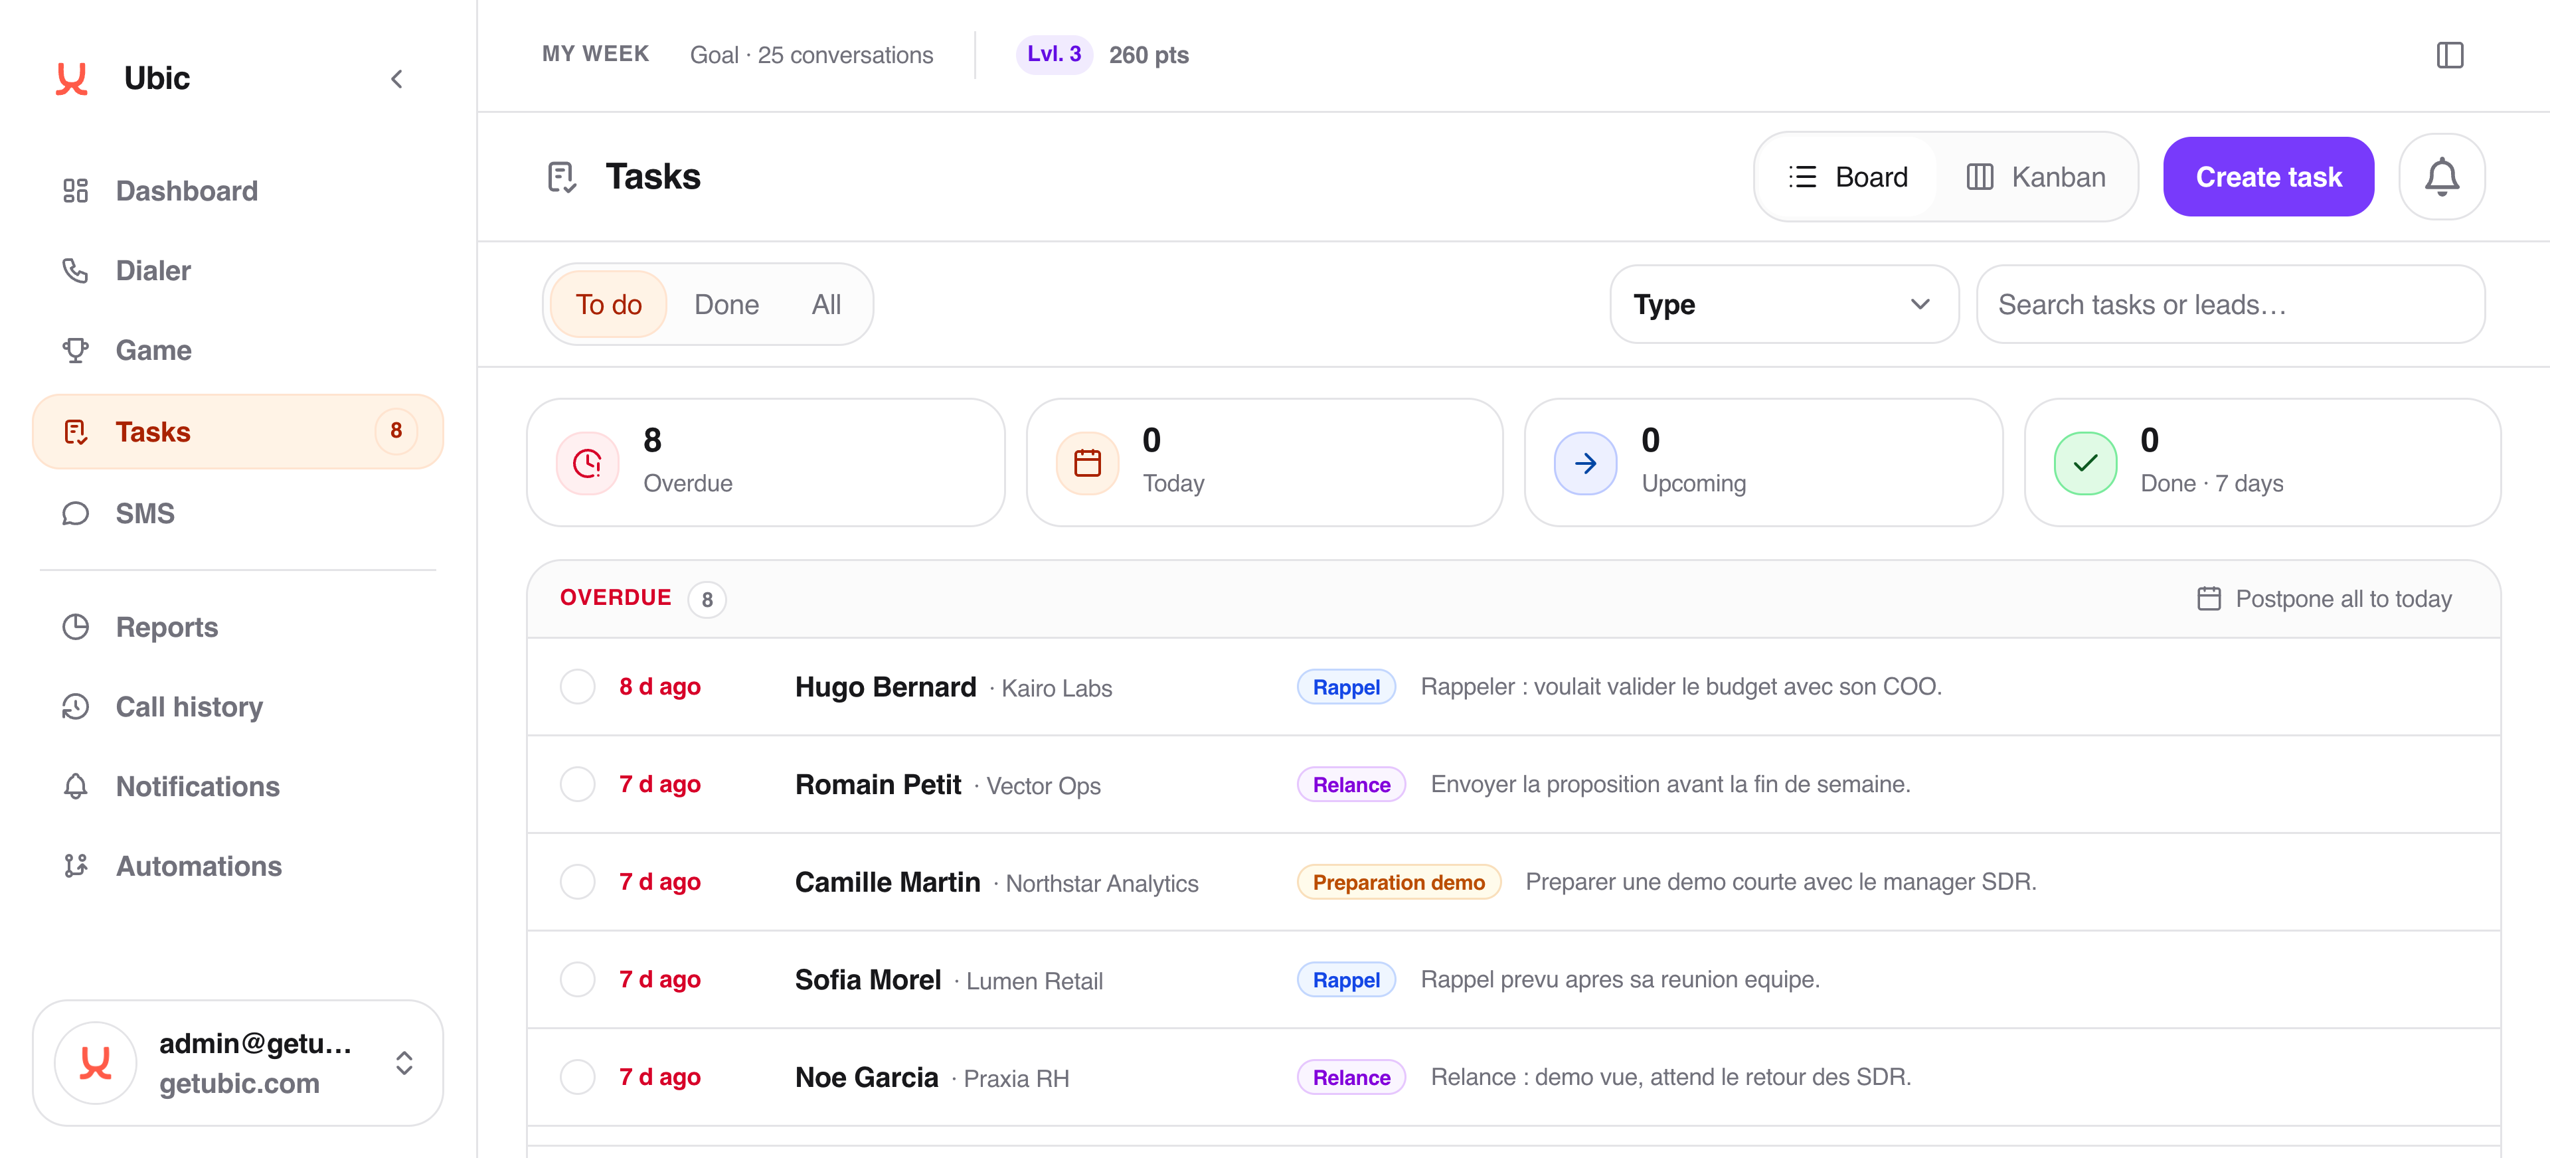Open the Notifications bell icon in sidebar
Screen dimensions: 2550x1158
[75, 786]
